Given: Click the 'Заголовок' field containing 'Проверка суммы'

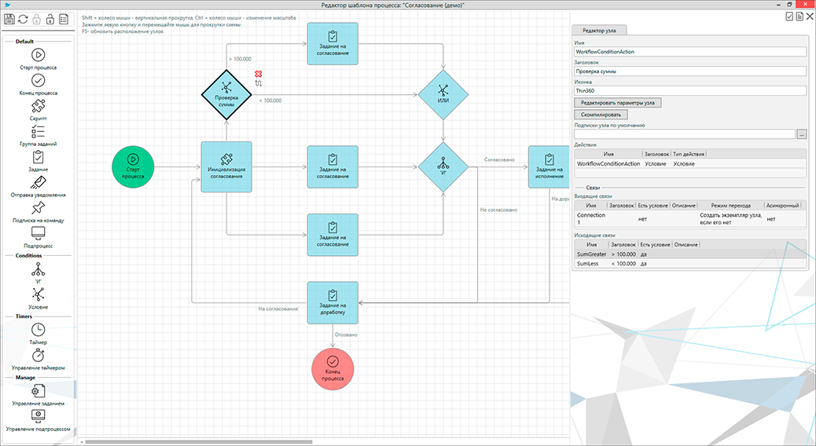Looking at the screenshot, I should point(691,71).
